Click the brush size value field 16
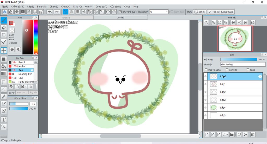Viewport: 267px width, 144px height. tap(33, 104)
